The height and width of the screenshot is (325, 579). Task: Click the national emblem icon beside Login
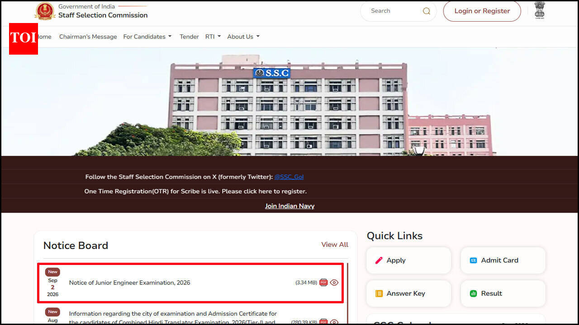point(540,10)
